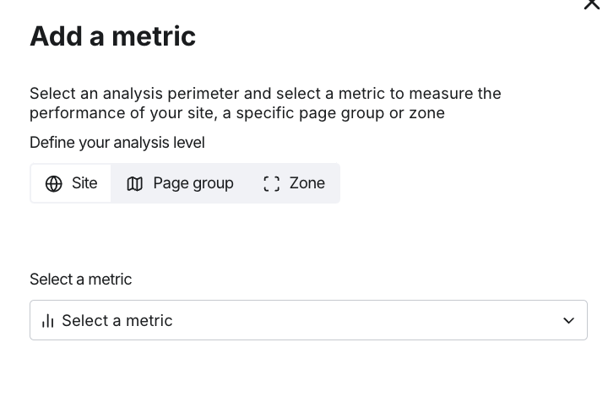Click the map icon for Page group
Viewport: 608px width, 402px height.
(135, 184)
